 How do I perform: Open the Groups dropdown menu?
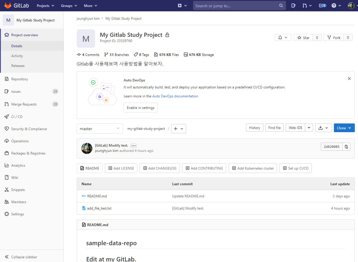click(x=69, y=6)
